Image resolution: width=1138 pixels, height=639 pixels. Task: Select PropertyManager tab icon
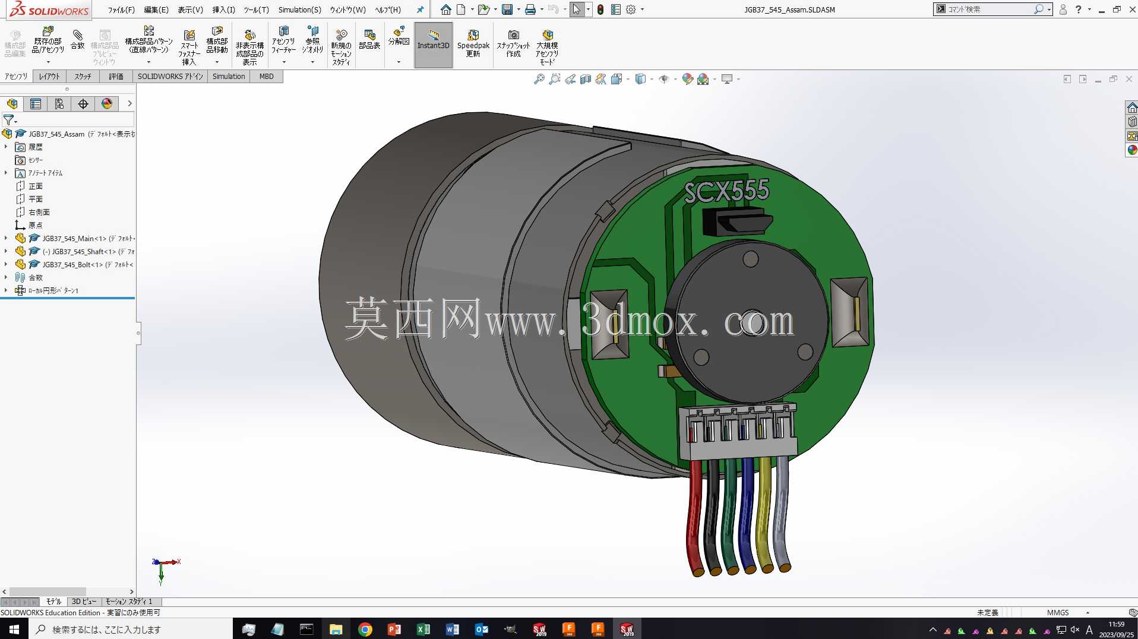(x=36, y=104)
